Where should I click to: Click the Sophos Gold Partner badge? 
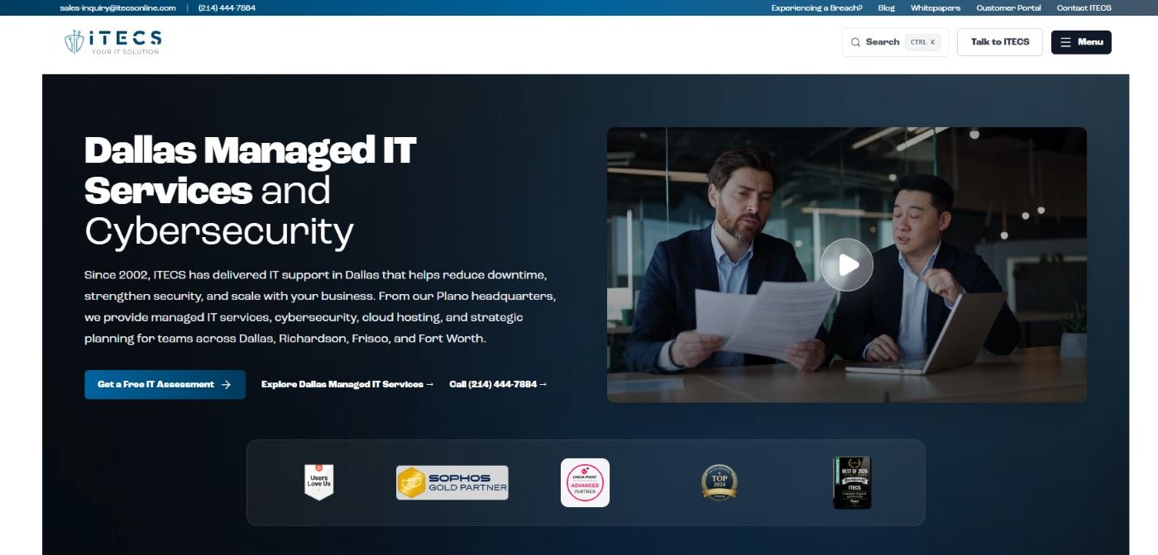pos(452,483)
